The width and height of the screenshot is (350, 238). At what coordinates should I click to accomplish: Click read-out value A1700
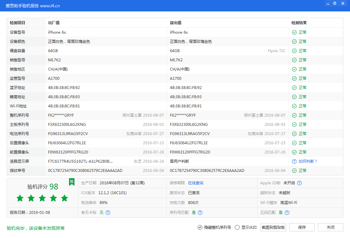click(176, 78)
